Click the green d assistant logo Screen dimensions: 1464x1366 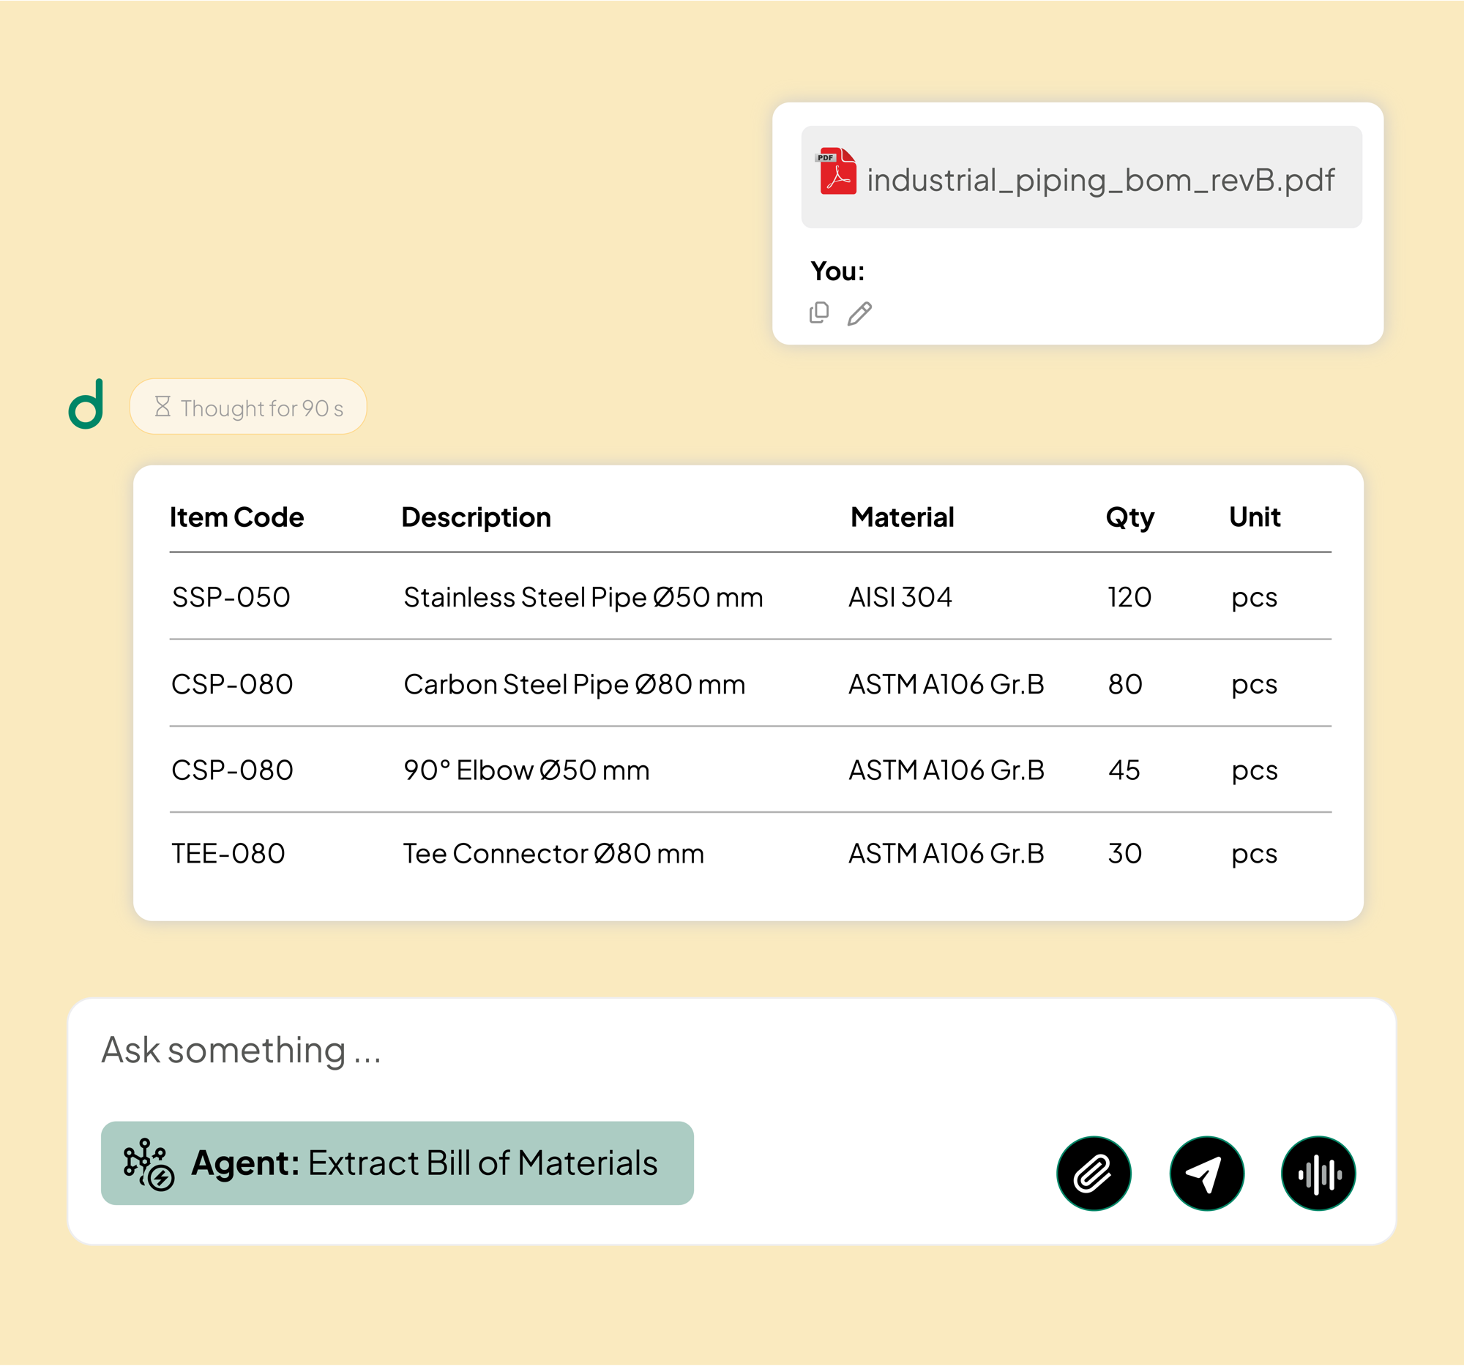86,404
